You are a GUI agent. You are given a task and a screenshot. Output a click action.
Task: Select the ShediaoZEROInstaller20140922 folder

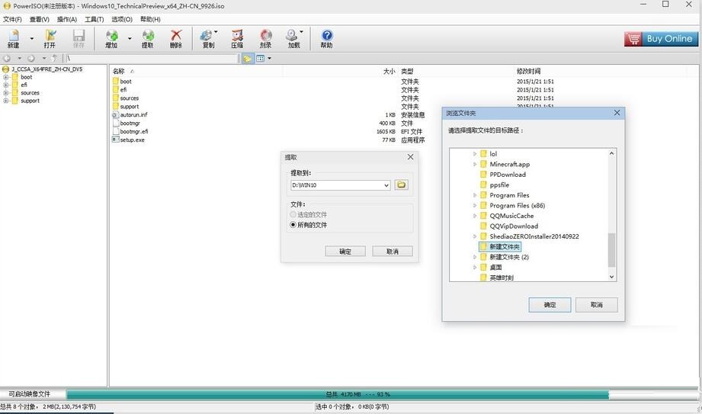534,236
